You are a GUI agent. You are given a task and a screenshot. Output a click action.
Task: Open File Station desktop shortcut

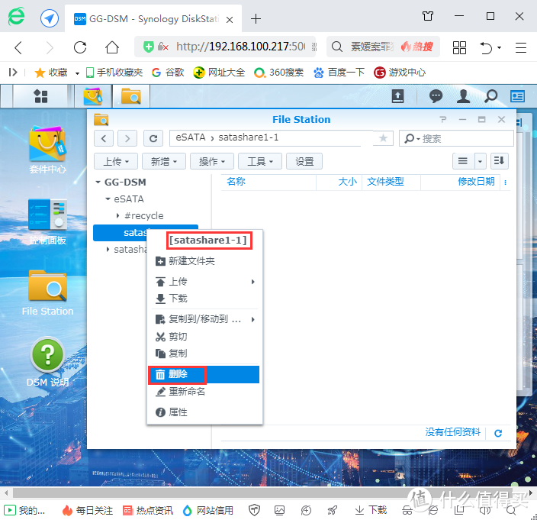click(47, 292)
